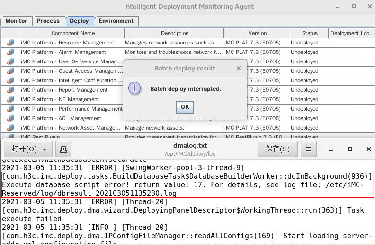Viewport: 375px width, 245px height.
Task: Click the 'Task execute failed' log line
Action: point(183,215)
